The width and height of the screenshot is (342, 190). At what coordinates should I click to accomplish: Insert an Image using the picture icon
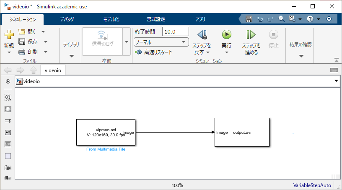coord(8,144)
